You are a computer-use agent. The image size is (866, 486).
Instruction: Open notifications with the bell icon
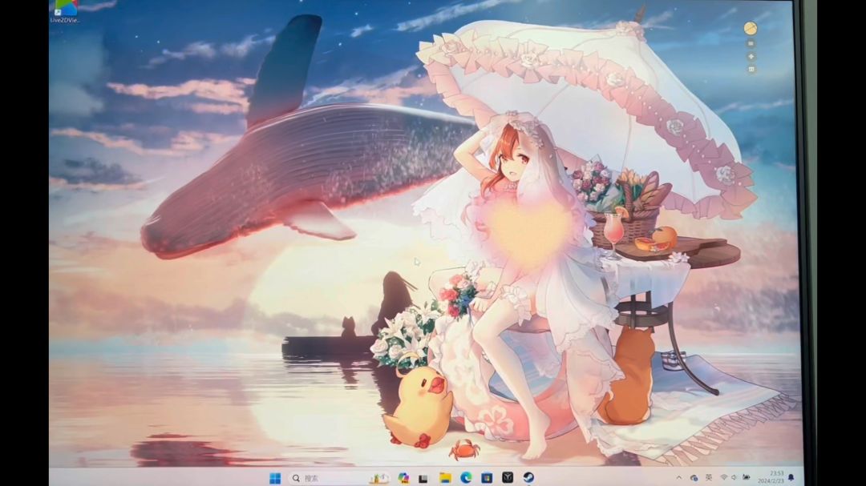coord(791,477)
